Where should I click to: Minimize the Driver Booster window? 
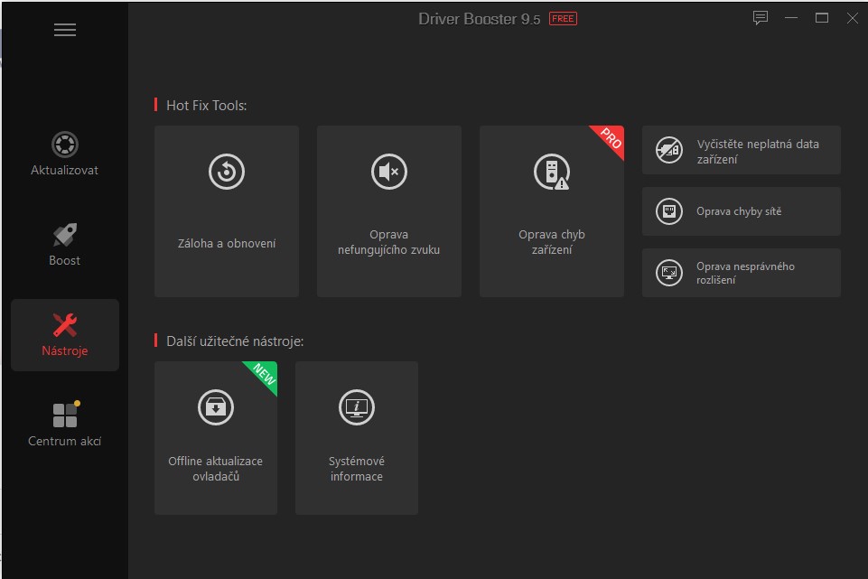pos(791,18)
